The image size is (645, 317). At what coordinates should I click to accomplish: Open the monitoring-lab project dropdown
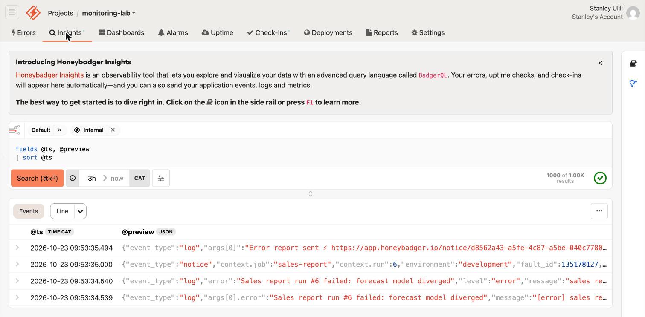click(109, 13)
